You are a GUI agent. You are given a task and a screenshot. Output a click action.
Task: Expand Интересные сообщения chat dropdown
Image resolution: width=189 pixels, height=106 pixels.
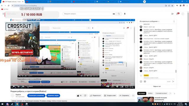point(149,21)
